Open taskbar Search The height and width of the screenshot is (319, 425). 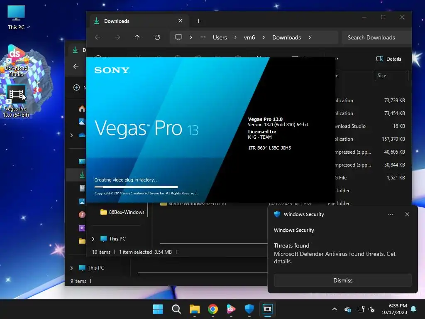176,309
